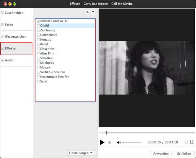
Task: Click the volume slider track
Action: (132, 142)
